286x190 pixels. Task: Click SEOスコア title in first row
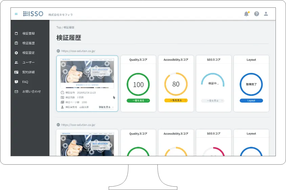coord(214,60)
